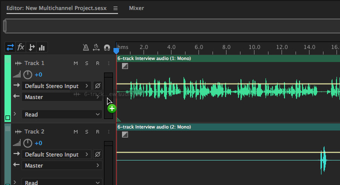This screenshot has width=340, height=185.
Task: Select Track 2 name label
Action: pos(34,131)
